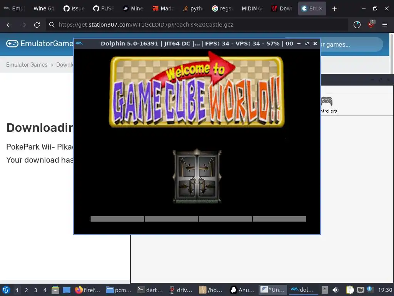Screen dimensions: 394x296
Task: Click the Game Cube World welcome banner
Action: (197, 89)
